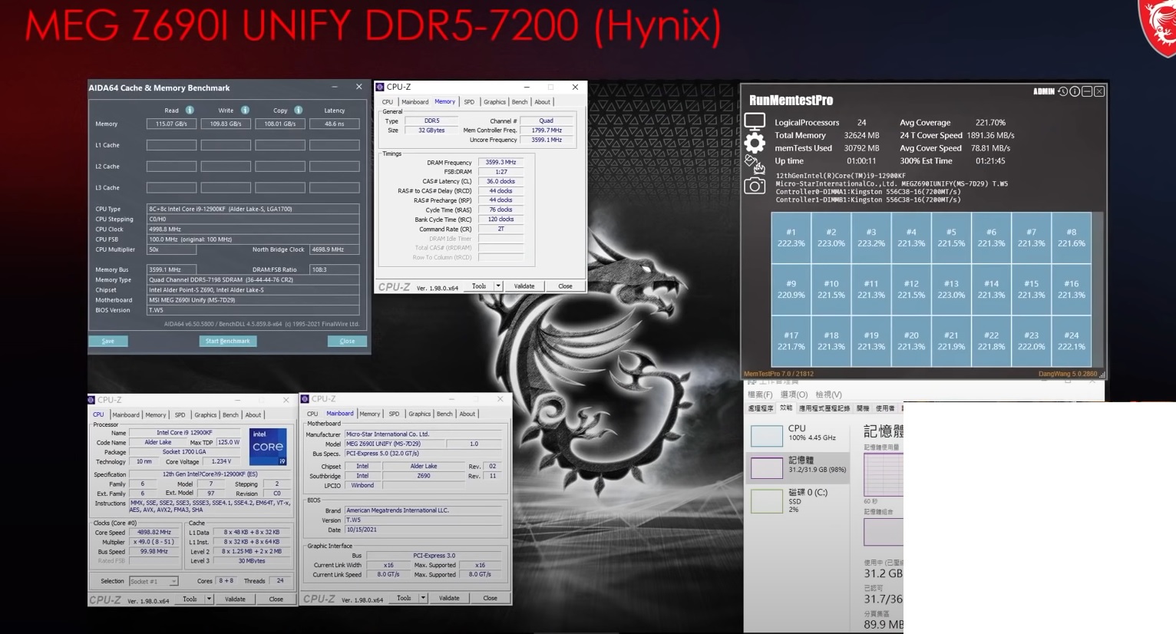Click the Model field MEG Z690I UNIFY (MS-7D29)
The image size is (1176, 634).
(x=395, y=444)
